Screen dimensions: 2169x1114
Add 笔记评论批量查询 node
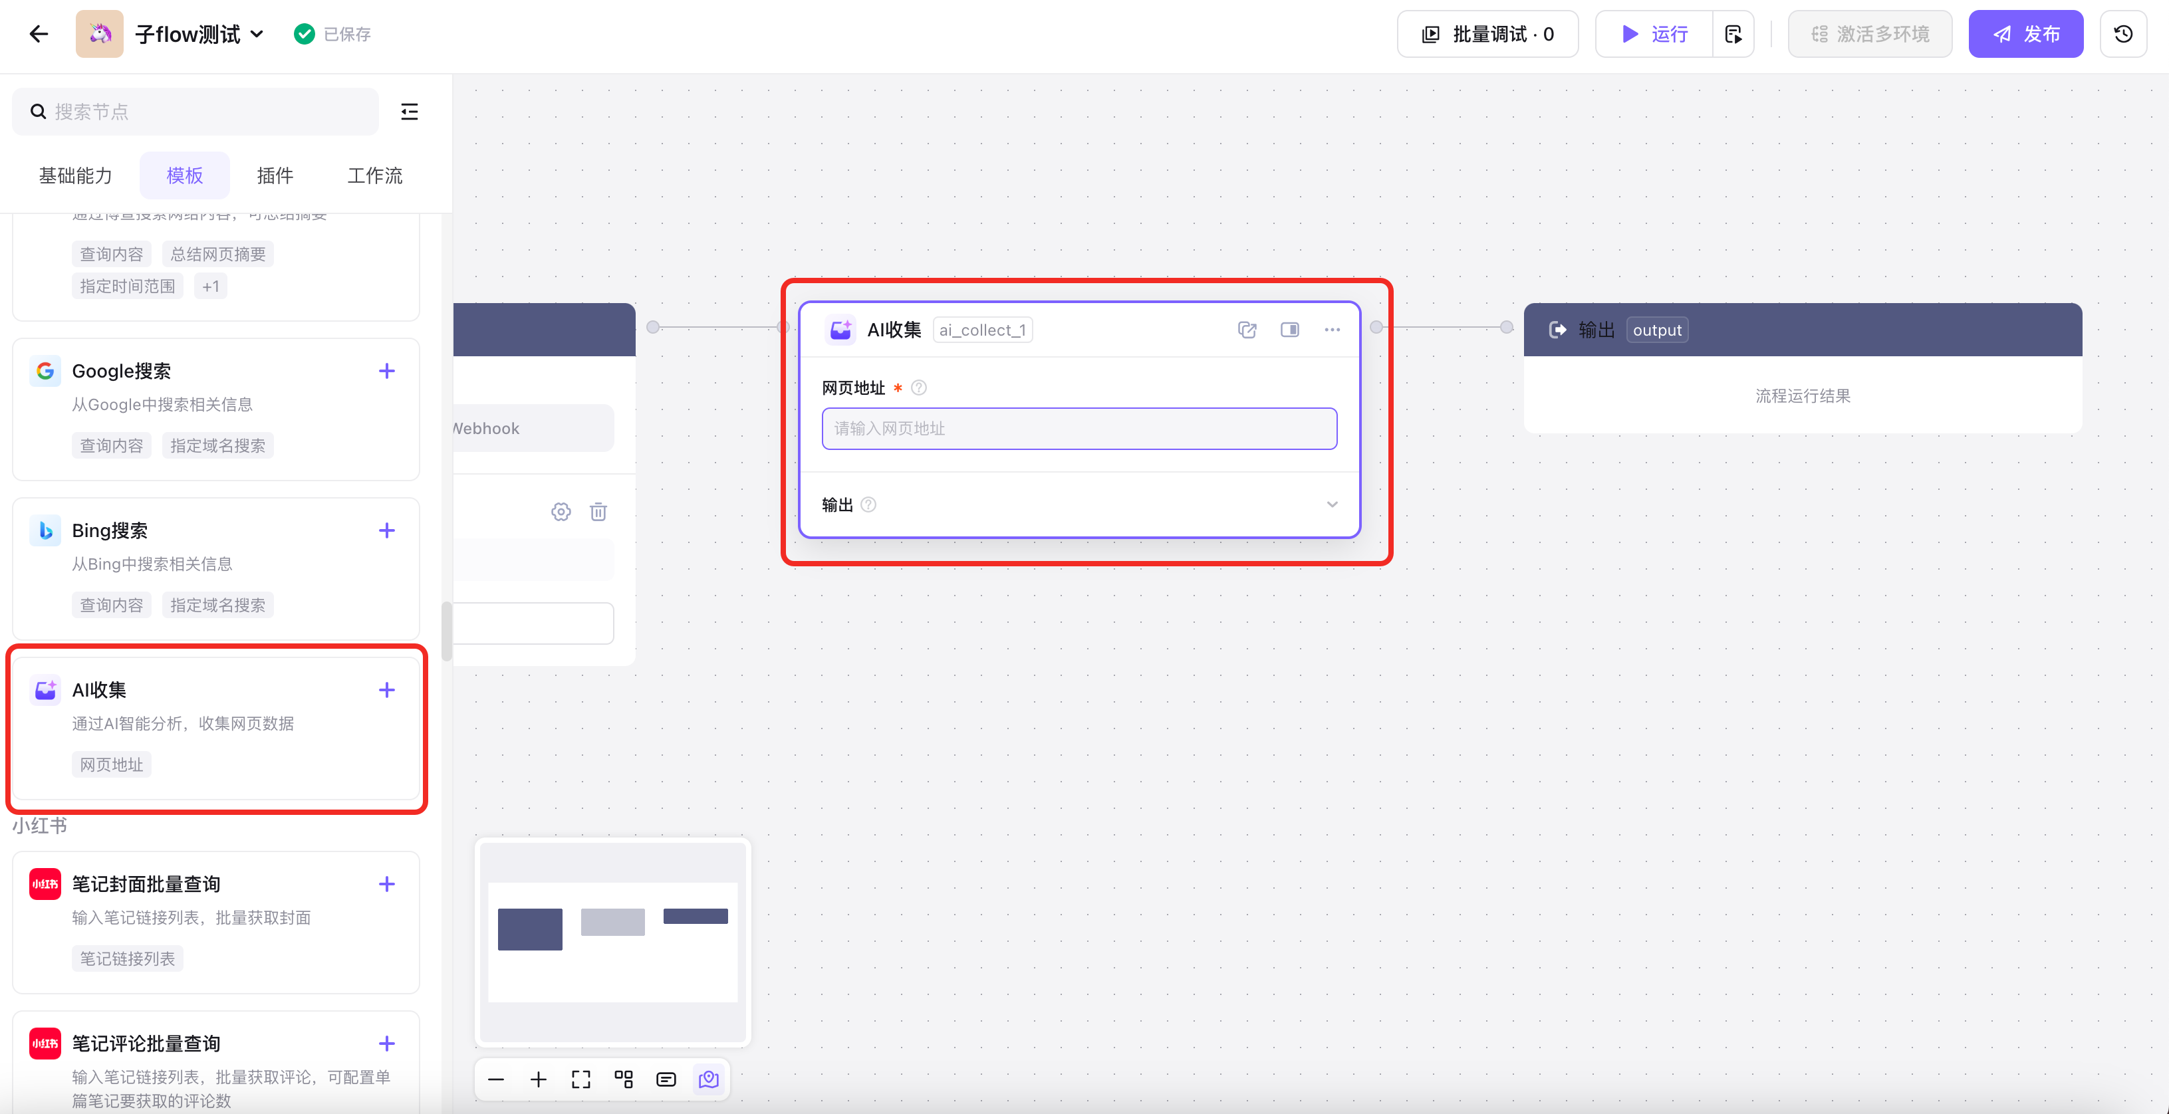click(386, 1044)
